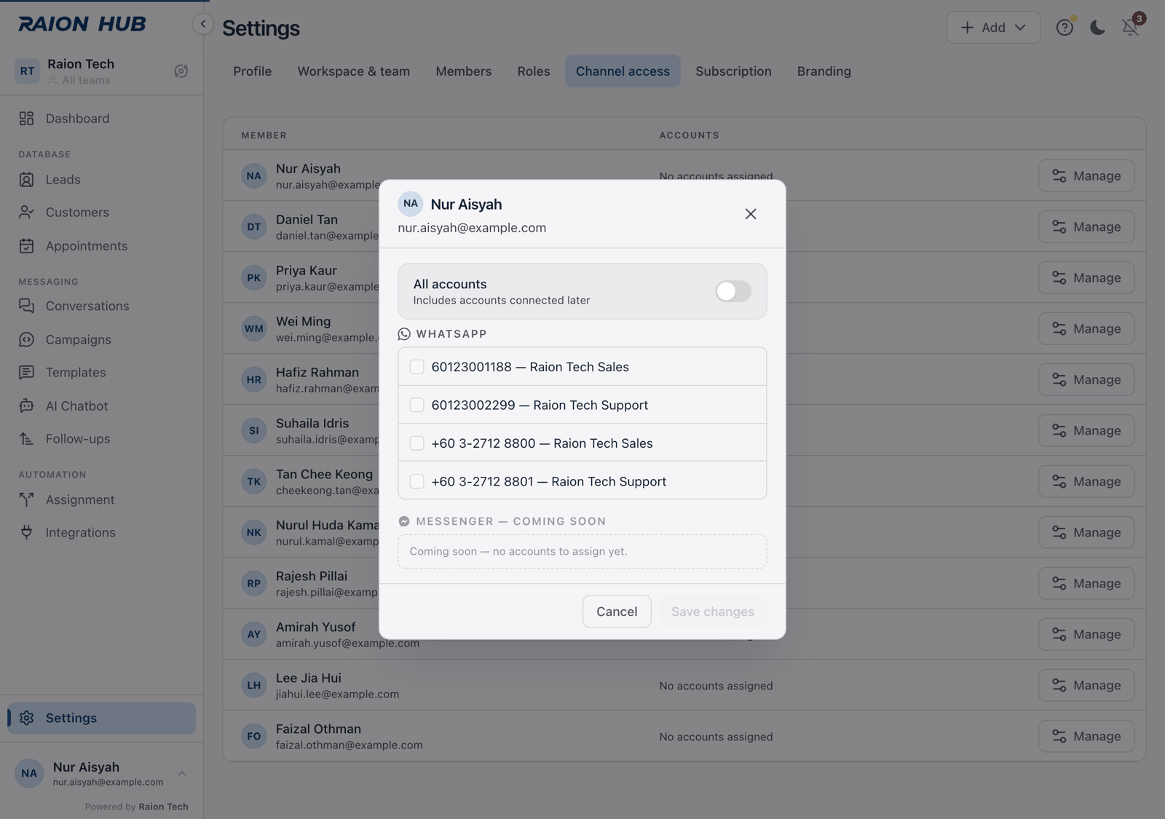1165x819 pixels.
Task: Click Manage for Daniel Tan
Action: (1086, 227)
